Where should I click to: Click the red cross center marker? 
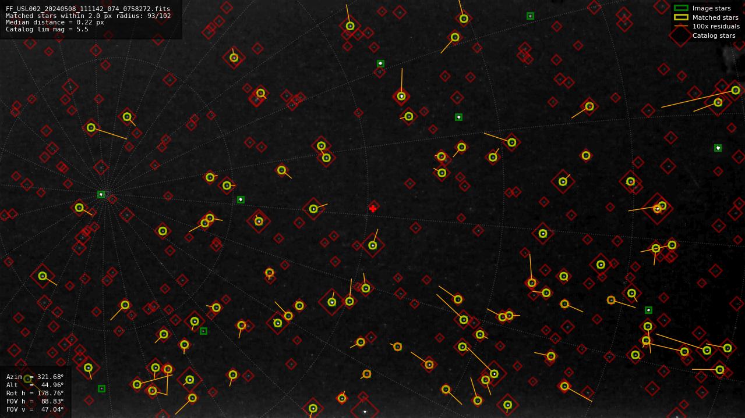pos(373,208)
